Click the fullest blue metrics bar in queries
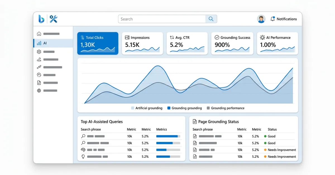 [168, 136]
